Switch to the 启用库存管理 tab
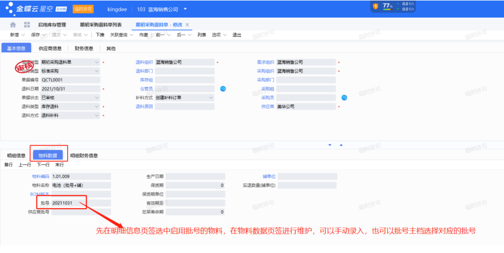This screenshot has width=504, height=253. 52,25
